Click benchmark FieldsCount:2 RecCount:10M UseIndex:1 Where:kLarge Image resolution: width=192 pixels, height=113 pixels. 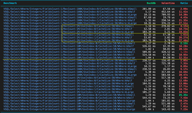pos(69,109)
